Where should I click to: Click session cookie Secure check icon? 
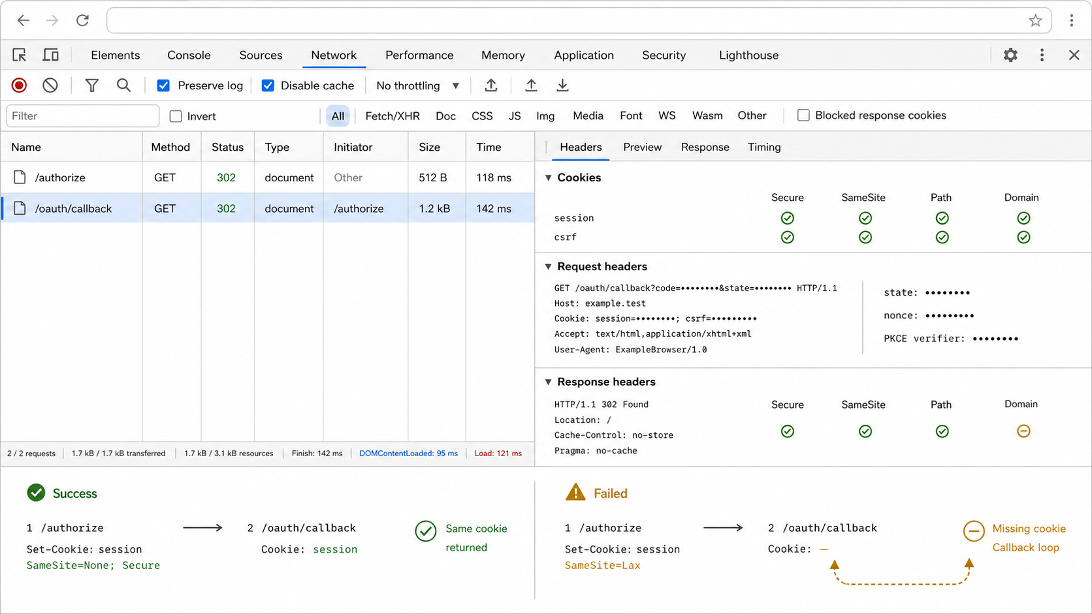pyautogui.click(x=788, y=218)
